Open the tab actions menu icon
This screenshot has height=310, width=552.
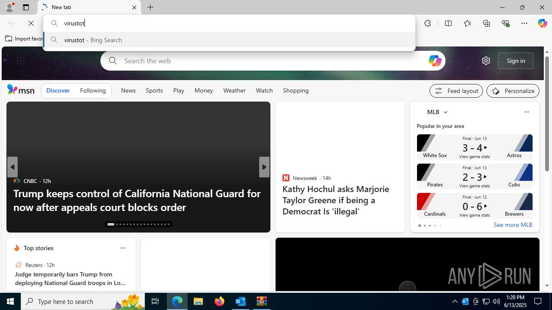click(26, 7)
